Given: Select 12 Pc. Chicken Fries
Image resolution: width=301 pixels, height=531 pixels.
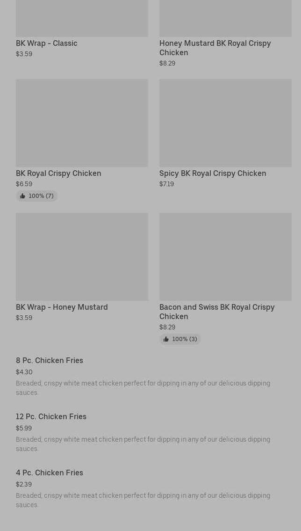Looking at the screenshot, I should coord(51,417).
